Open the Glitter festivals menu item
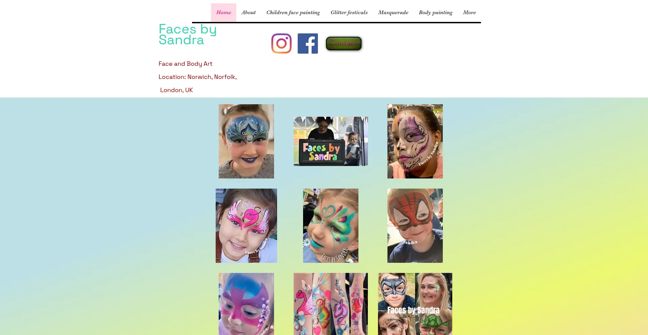648x335 pixels. [349, 12]
